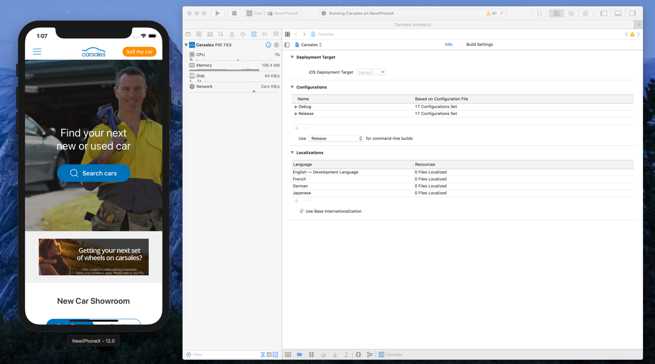Open the Issue navigator warning icon
The height and width of the screenshot is (364, 655).
(x=232, y=34)
